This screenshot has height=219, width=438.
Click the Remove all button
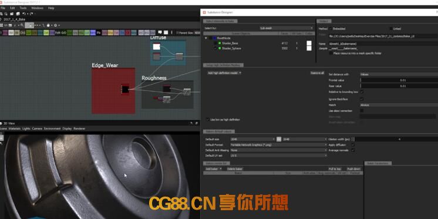click(x=317, y=73)
